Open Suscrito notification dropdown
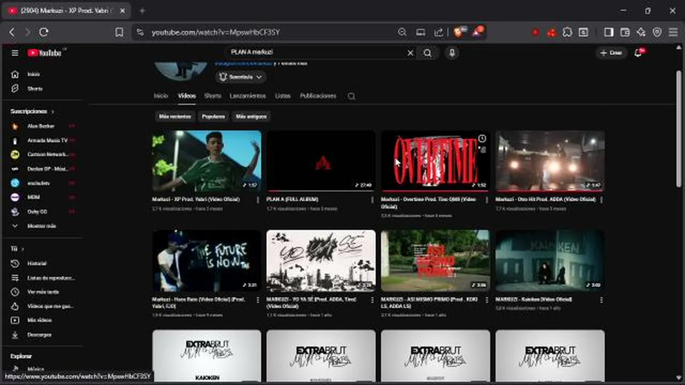This screenshot has height=385, width=685. [241, 77]
